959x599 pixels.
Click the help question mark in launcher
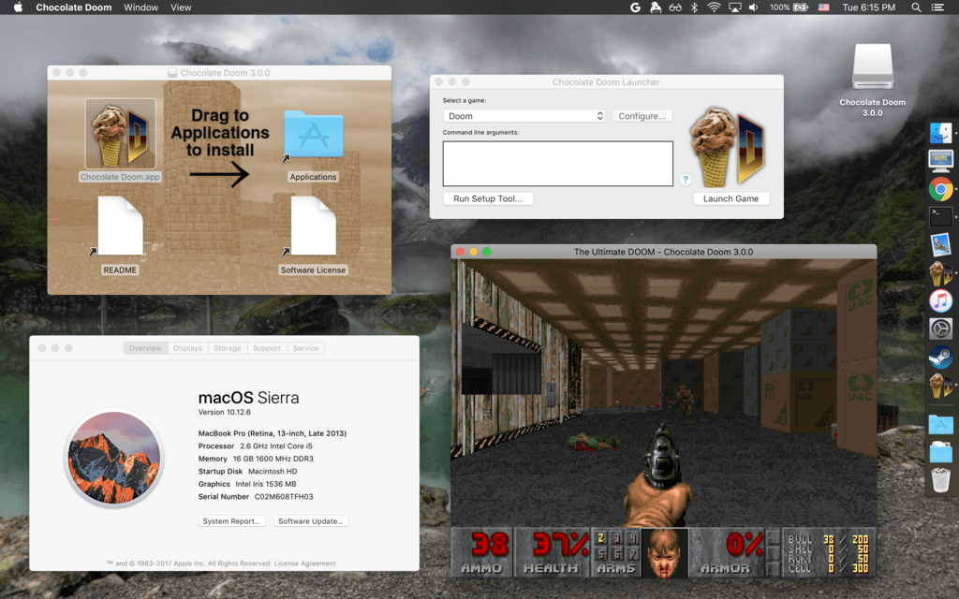[686, 180]
